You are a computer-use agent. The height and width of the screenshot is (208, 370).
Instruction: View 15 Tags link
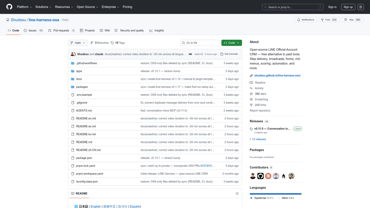coord(118,43)
